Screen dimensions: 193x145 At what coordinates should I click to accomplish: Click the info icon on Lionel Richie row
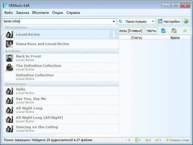114,35
